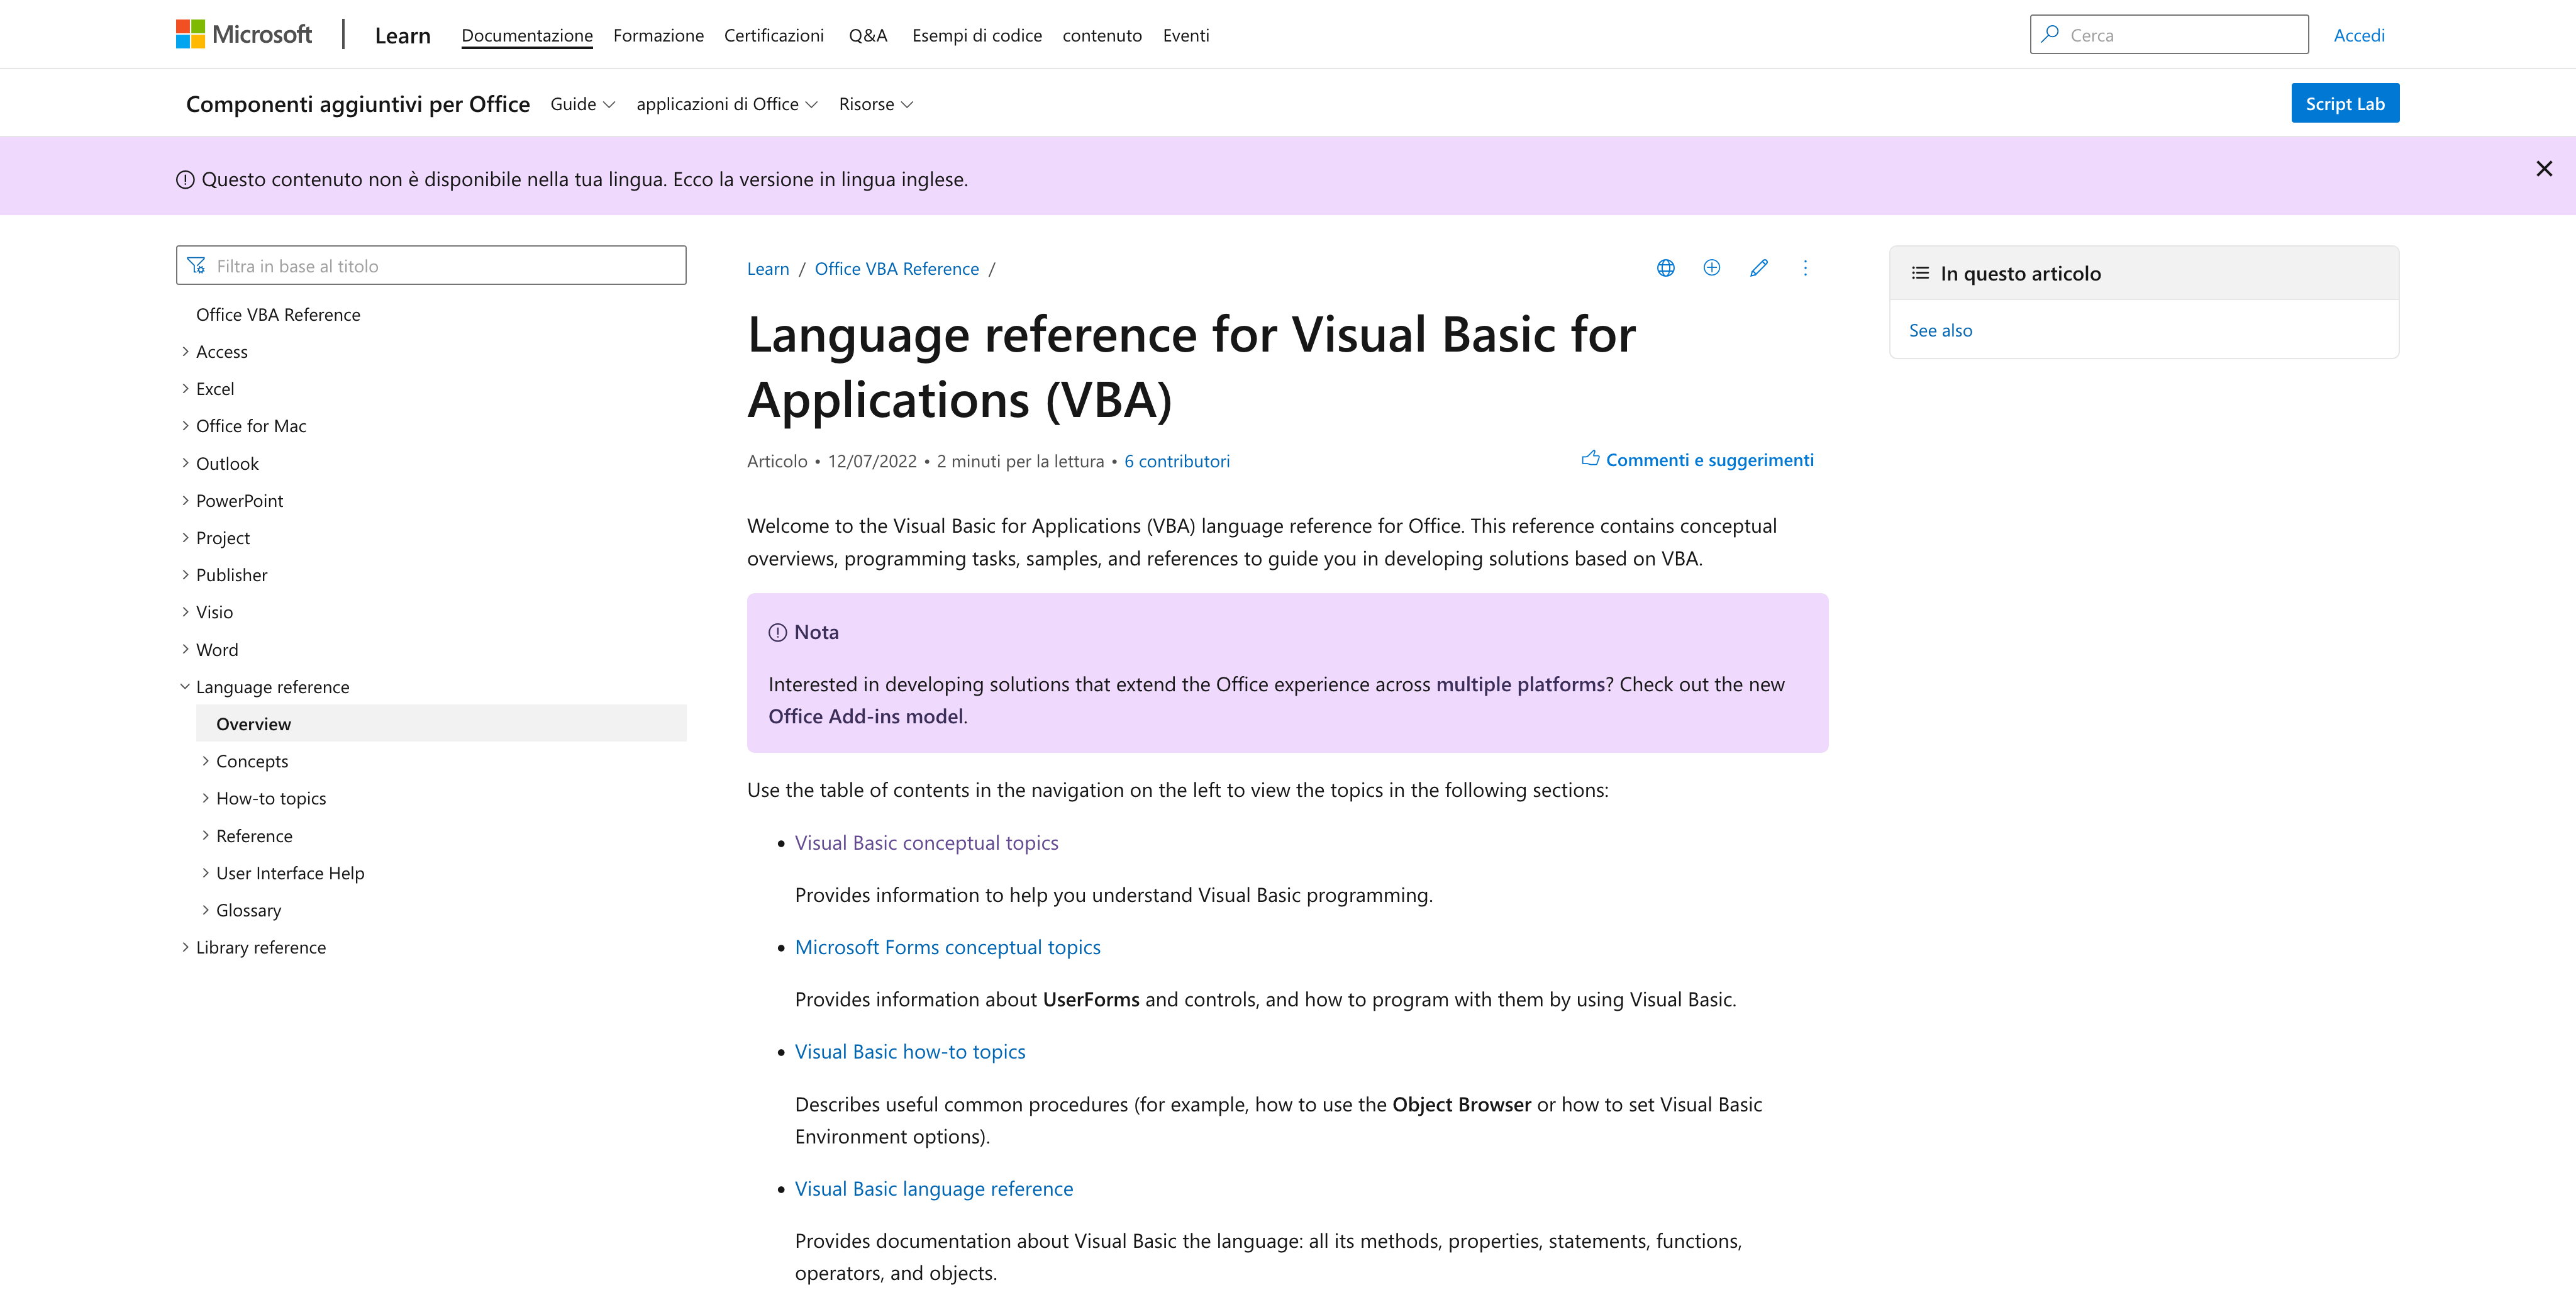
Task: Click the thumbs-up feedback icon
Action: 1590,459
